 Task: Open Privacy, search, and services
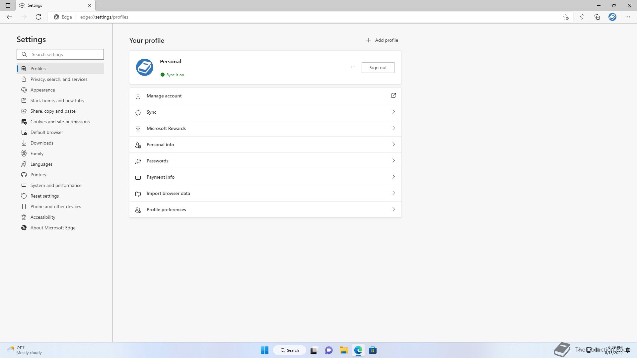[x=60, y=79]
